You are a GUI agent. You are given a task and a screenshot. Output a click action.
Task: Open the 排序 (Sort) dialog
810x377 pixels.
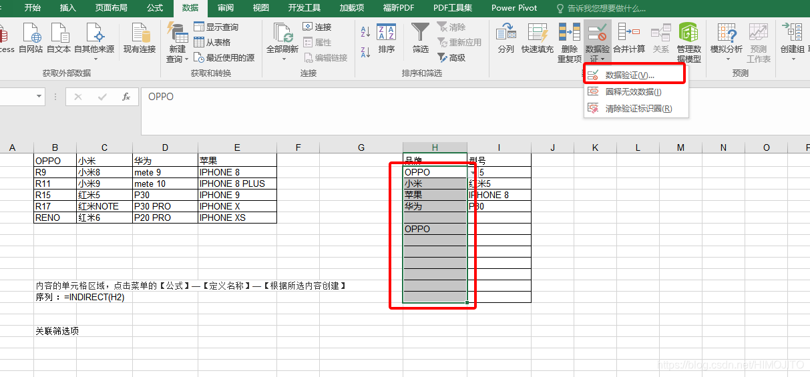[386, 38]
